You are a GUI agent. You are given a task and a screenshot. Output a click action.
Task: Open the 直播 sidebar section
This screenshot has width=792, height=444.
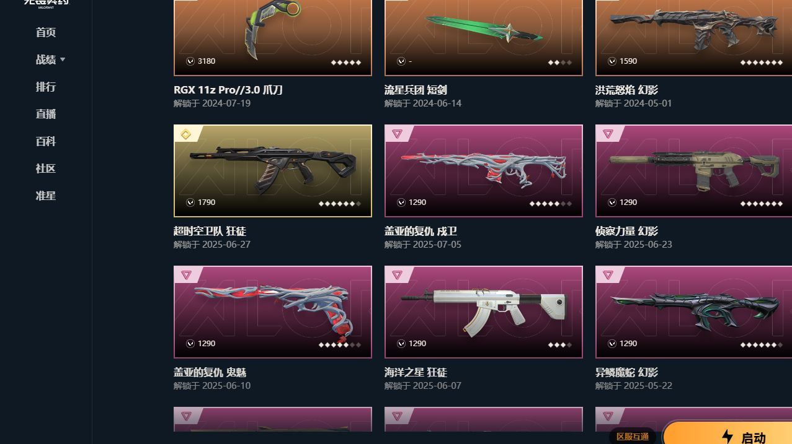[46, 114]
